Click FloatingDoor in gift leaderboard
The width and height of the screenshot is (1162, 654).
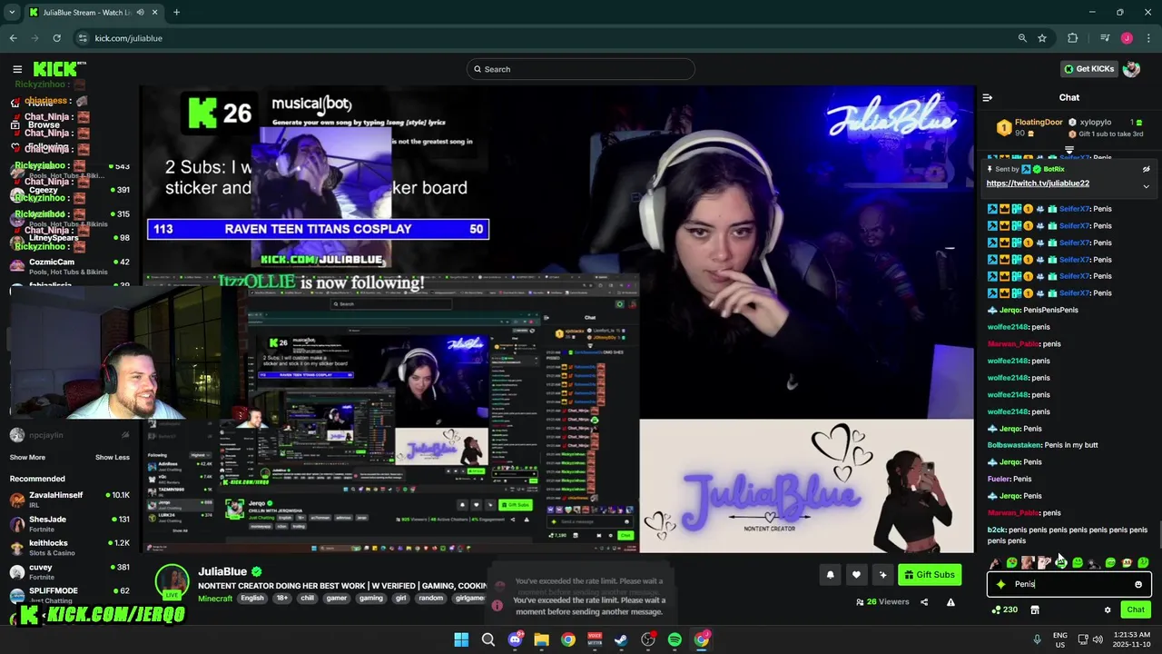pyautogui.click(x=1039, y=123)
